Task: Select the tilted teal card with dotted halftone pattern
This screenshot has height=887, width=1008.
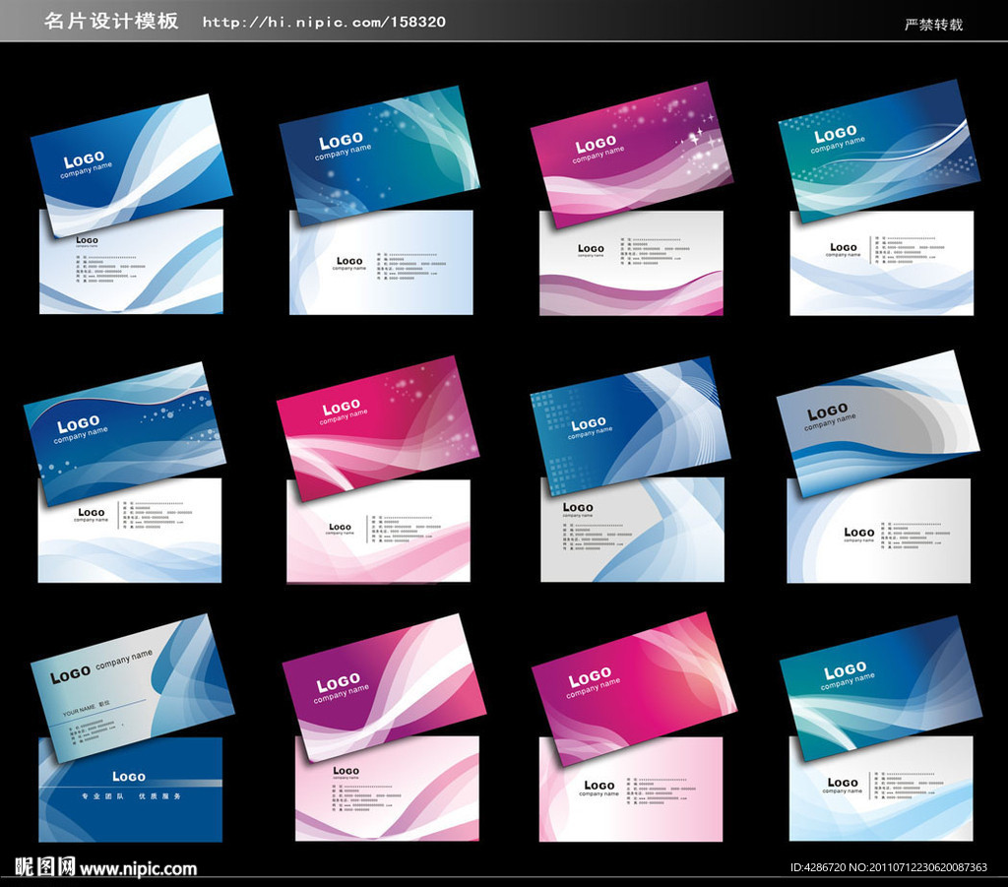Action: click(879, 151)
